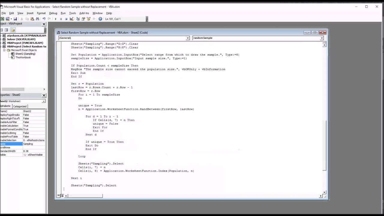Click the code window horizontal scrollbar thumb
Viewport: 384px width, 216px height.
tap(85, 196)
